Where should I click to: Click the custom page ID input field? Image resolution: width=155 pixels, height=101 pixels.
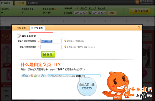(51, 47)
